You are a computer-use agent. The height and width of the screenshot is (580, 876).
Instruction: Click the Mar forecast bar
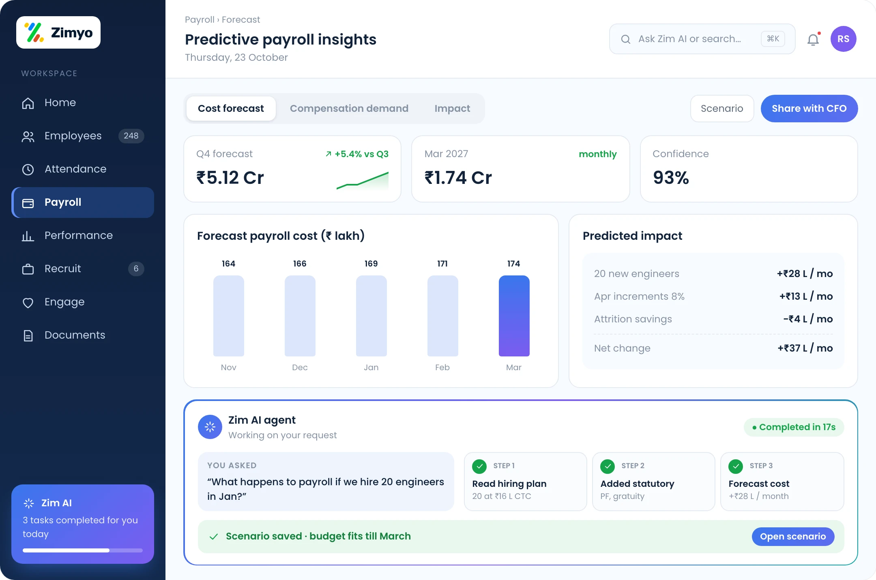tap(514, 316)
